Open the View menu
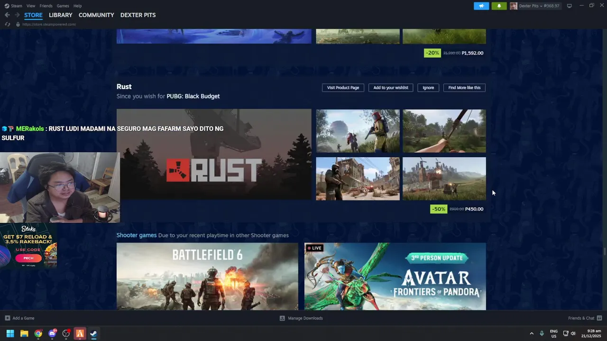Screen dimensions: 607x341 tap(31, 6)
